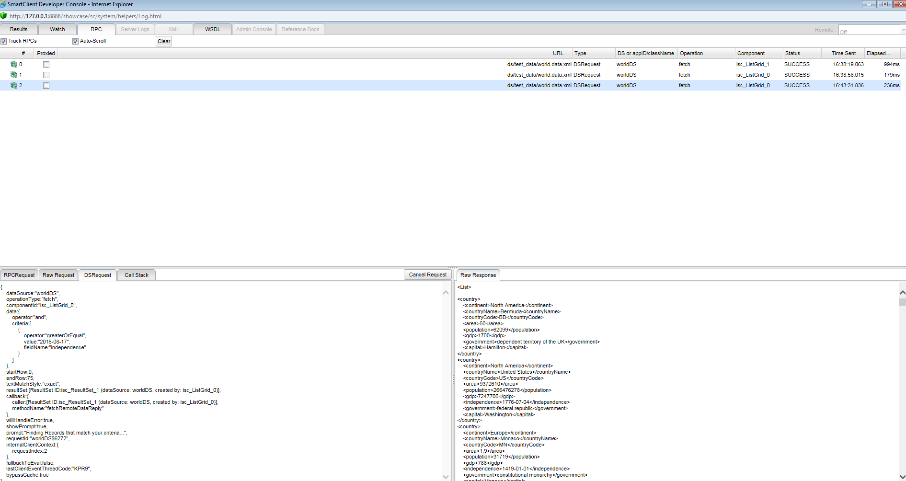This screenshot has width=906, height=481.
Task: Click the Cancel Request button
Action: point(427,275)
